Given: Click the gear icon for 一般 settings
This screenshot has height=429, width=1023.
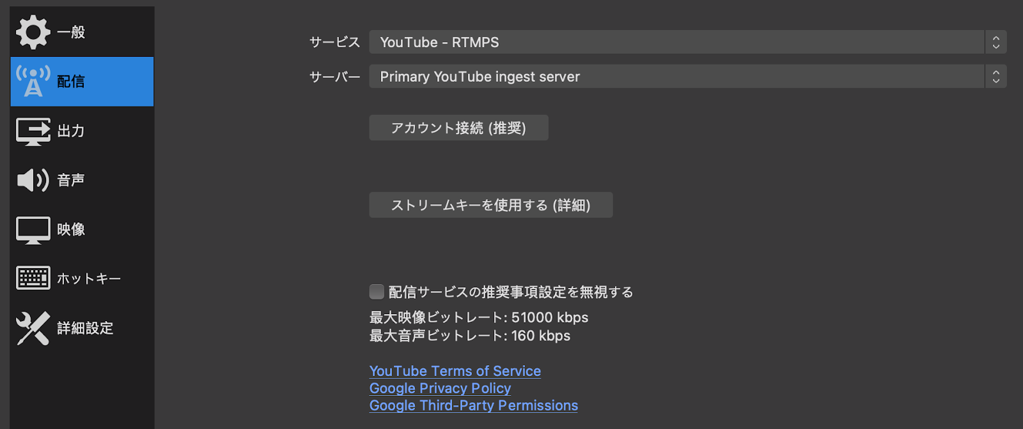Looking at the screenshot, I should coord(33,33).
